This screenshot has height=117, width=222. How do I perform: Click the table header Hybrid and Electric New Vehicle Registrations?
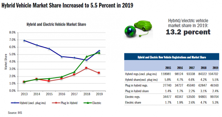click(x=172, y=57)
